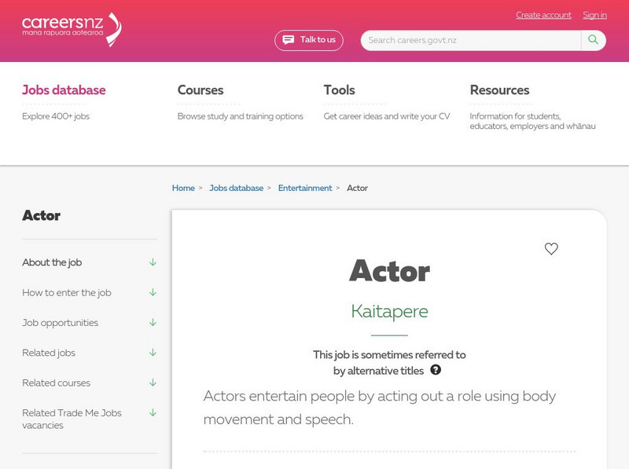This screenshot has height=469, width=629.
Task: Select the green search magnifier icon
Action: point(592,38)
